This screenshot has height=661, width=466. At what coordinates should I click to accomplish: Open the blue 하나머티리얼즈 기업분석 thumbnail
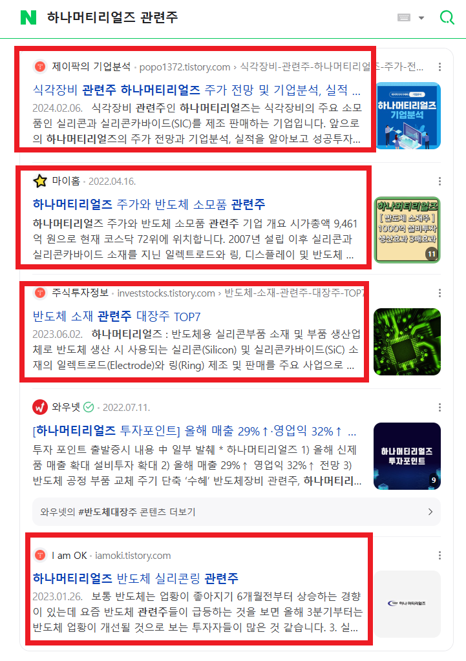click(408, 116)
